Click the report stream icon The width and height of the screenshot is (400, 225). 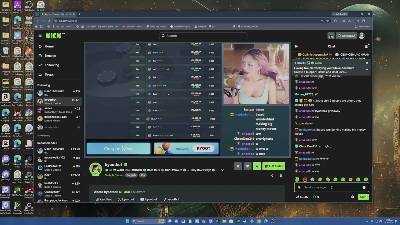tap(281, 176)
